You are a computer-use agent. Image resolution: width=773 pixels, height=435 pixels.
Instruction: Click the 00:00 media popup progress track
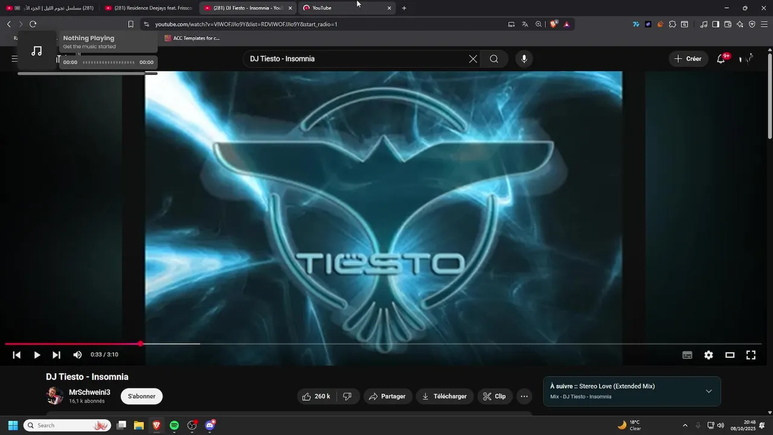109,62
